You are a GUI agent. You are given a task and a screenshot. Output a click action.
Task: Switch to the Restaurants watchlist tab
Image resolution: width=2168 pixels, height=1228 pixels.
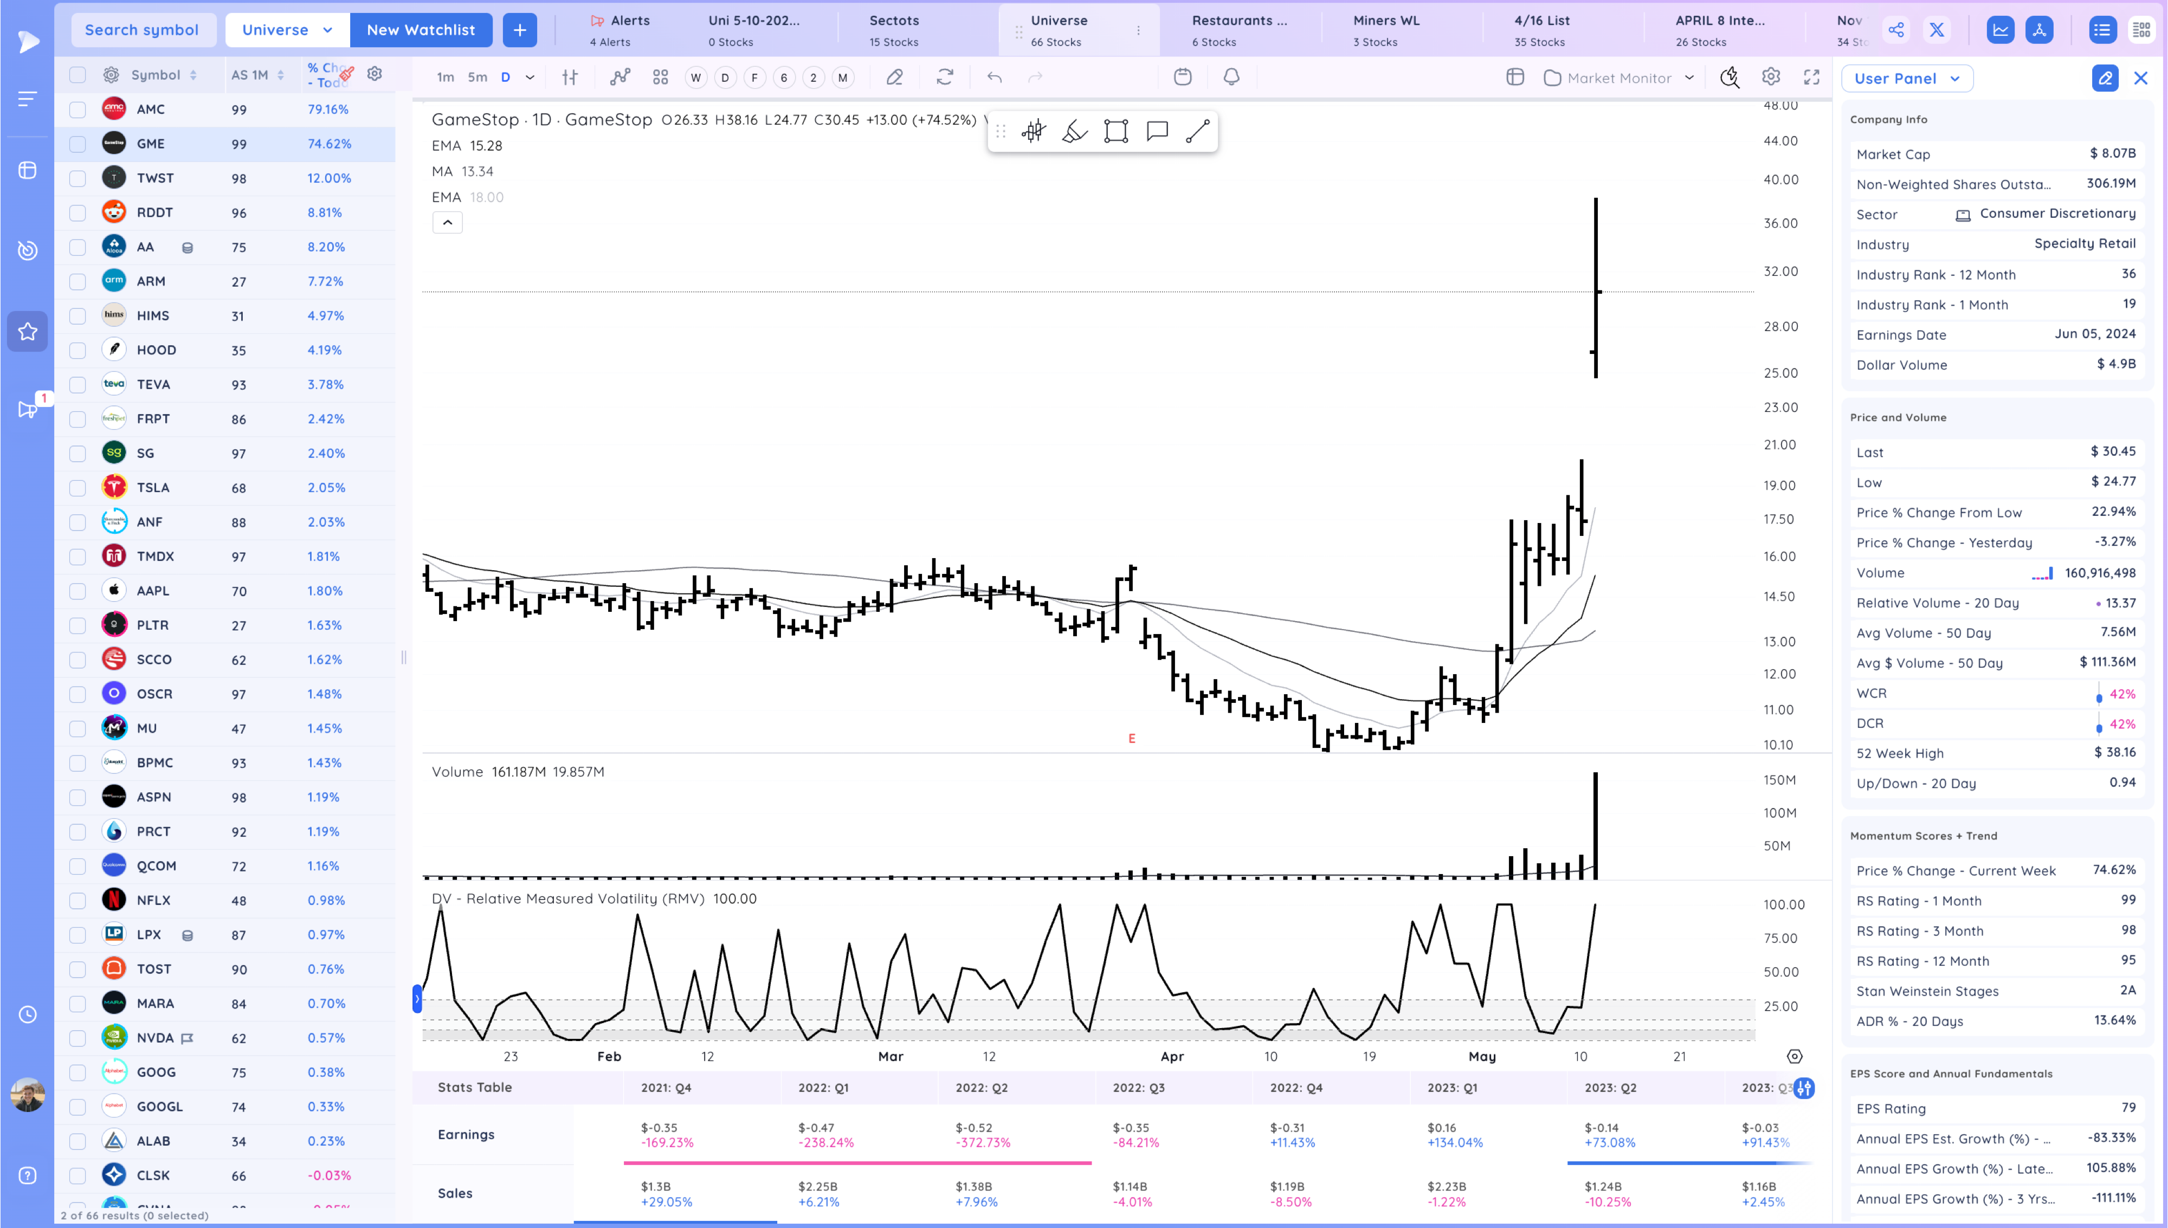pos(1240,30)
